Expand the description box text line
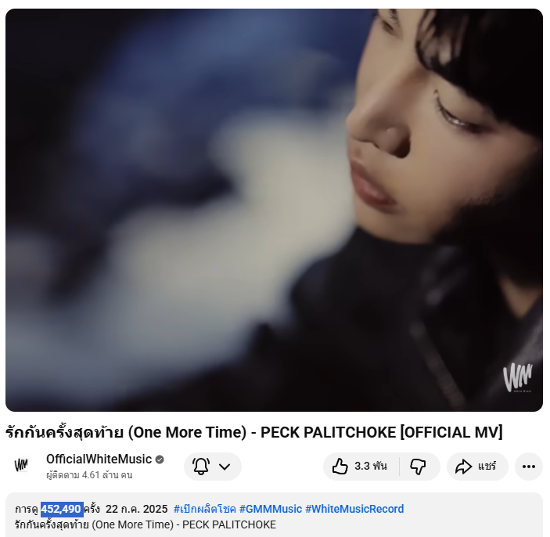This screenshot has width=550, height=537. (x=146, y=524)
